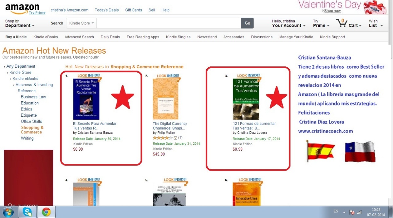Click inside the search text field
393x218 pixels.
tap(169, 23)
